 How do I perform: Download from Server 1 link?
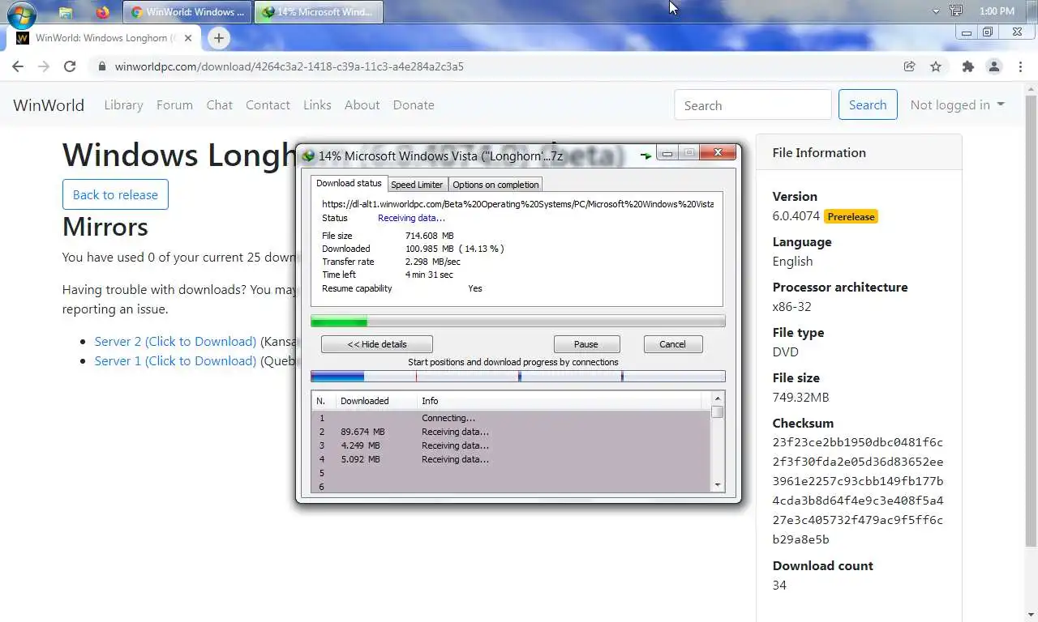[175, 361]
